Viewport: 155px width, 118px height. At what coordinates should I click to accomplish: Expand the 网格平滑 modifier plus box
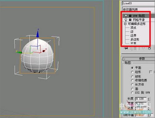(130, 20)
